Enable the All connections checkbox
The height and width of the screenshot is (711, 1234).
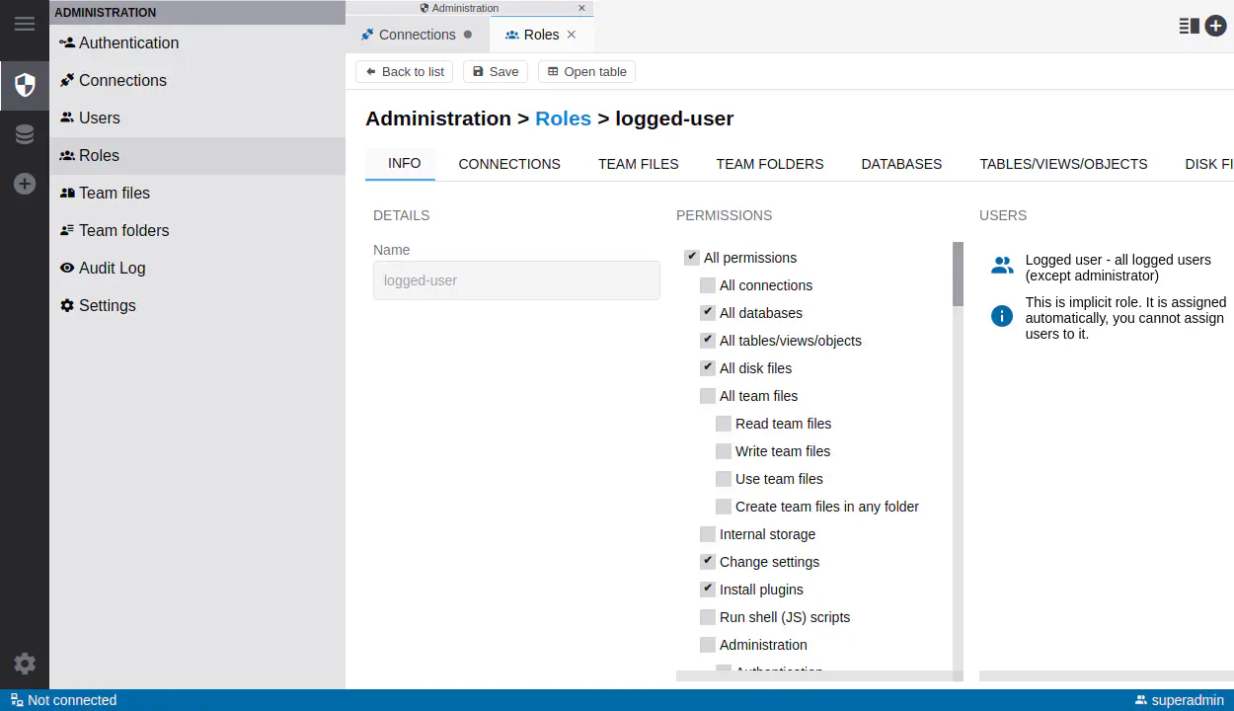(708, 285)
